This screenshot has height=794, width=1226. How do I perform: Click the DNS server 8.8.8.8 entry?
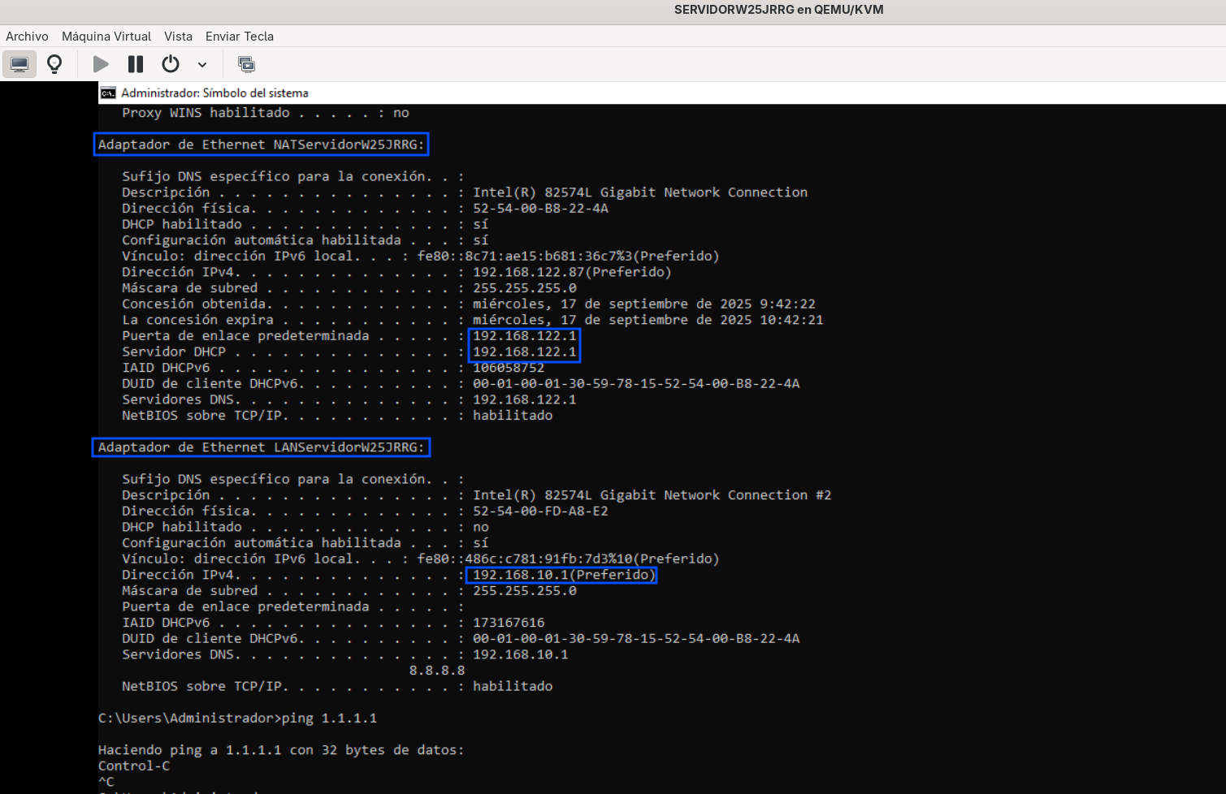point(437,671)
